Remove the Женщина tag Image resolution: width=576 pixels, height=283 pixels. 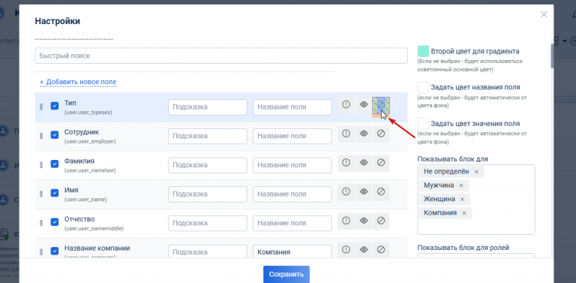[x=463, y=199]
